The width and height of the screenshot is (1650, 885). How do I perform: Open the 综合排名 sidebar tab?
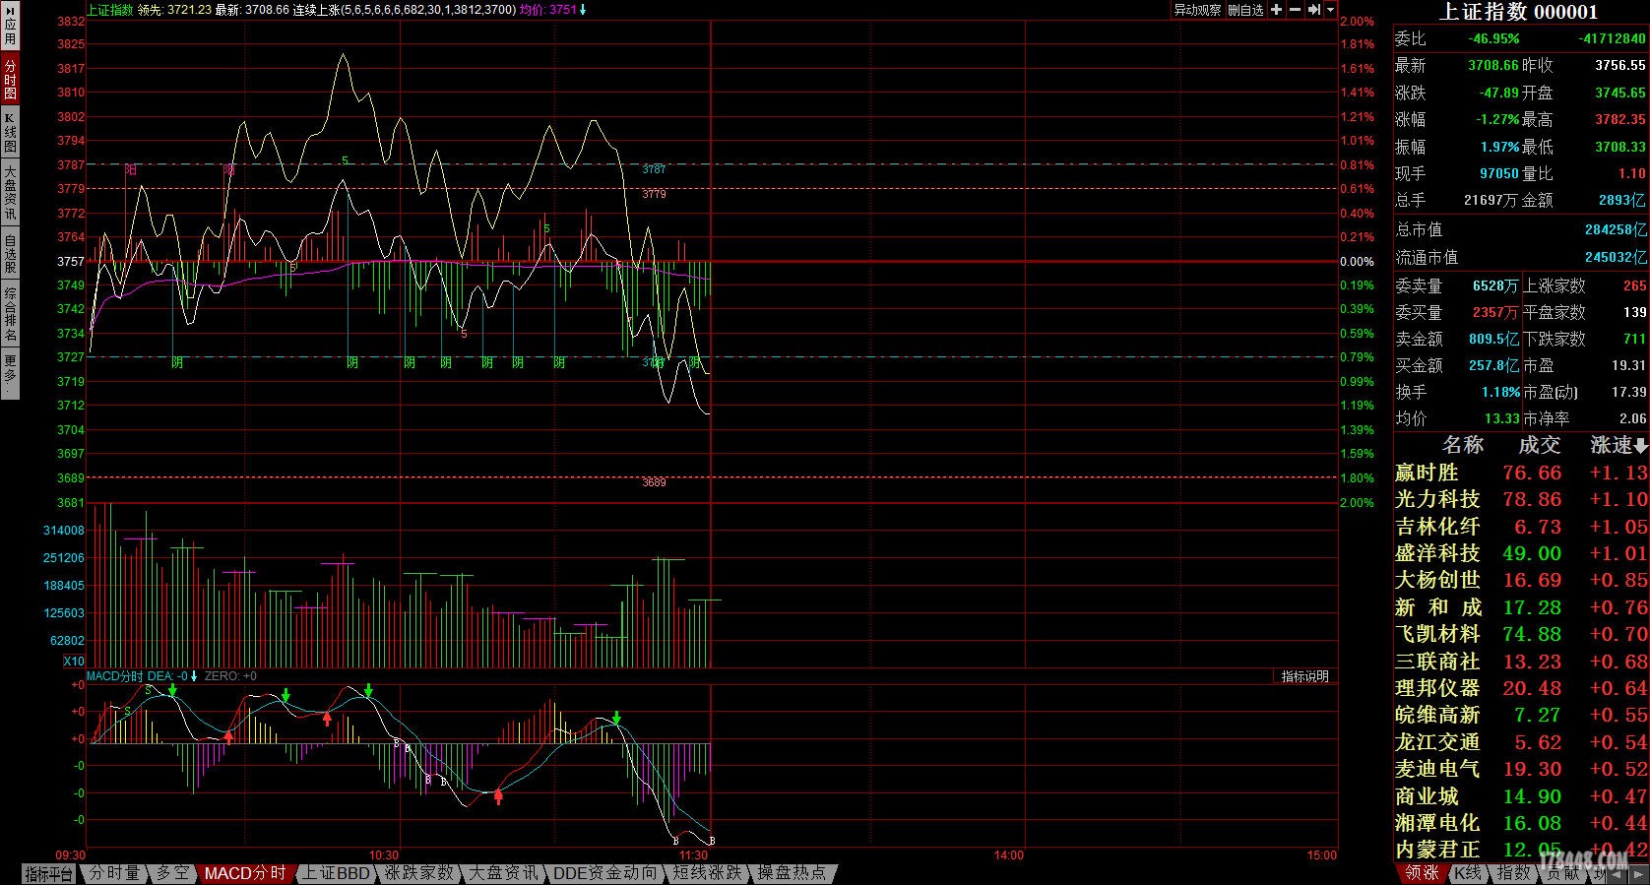click(10, 313)
